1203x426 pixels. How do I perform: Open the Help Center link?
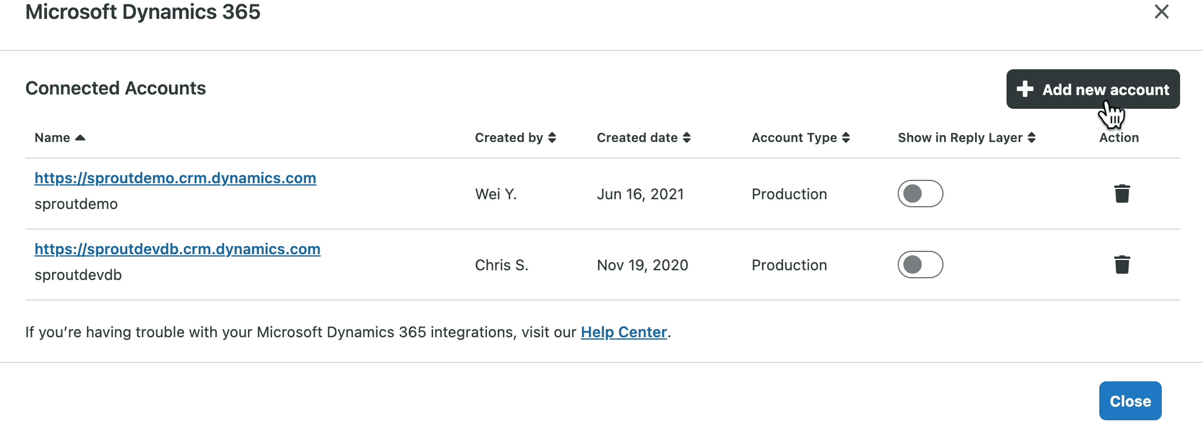pos(624,332)
